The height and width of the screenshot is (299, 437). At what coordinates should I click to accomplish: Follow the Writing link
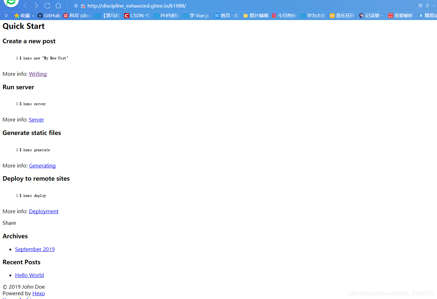38,74
